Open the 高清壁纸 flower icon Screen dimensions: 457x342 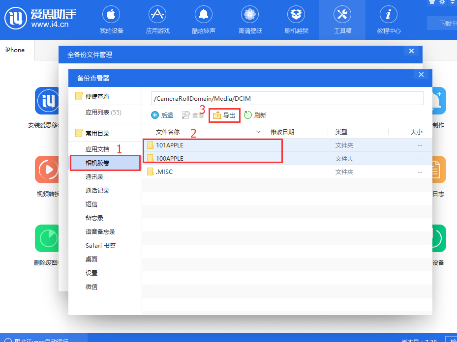250,14
